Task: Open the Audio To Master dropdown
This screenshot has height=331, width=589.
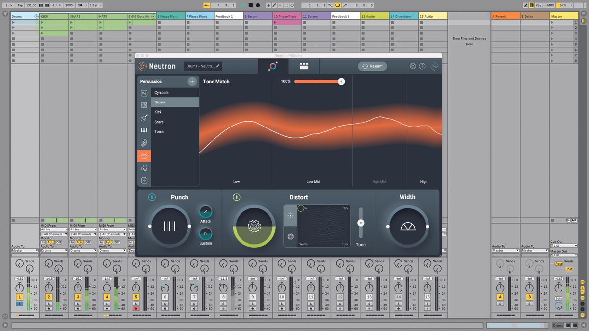Action: [x=24, y=250]
